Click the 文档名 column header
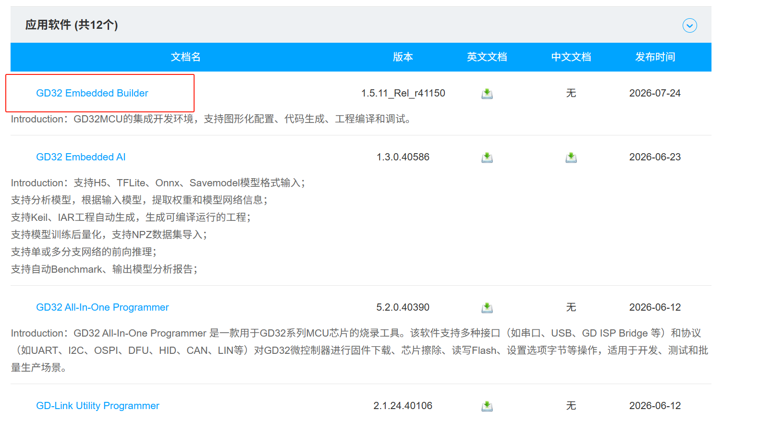Image resolution: width=760 pixels, height=423 pixels. (185, 57)
